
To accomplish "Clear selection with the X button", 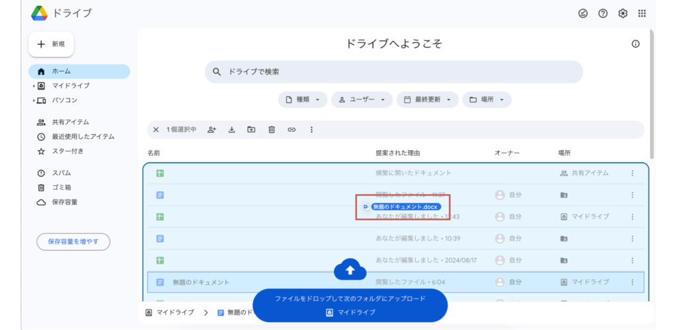I will [x=156, y=130].
